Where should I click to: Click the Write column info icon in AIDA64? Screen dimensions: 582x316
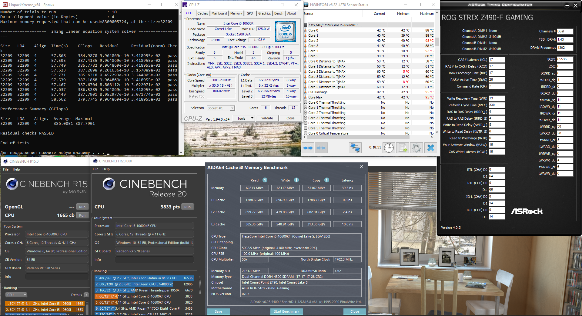pyautogui.click(x=296, y=180)
